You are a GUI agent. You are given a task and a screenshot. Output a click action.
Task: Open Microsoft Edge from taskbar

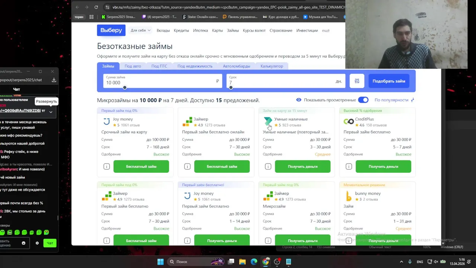tap(254, 262)
